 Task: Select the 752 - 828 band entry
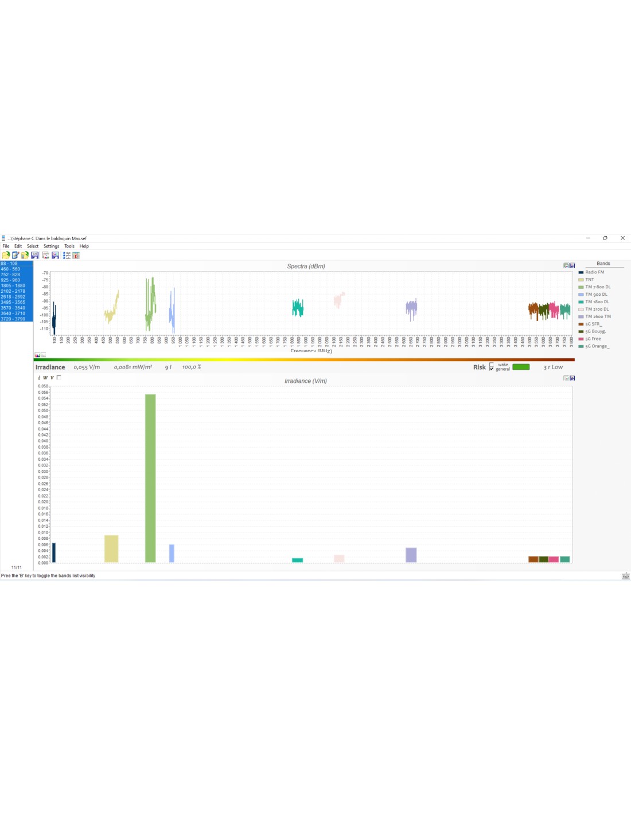17,275
